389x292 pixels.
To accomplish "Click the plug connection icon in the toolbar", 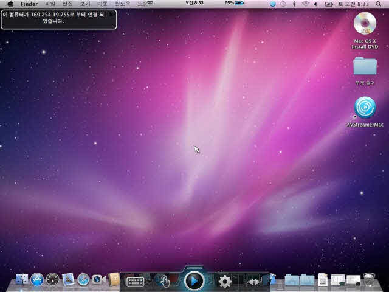I will click(254, 282).
